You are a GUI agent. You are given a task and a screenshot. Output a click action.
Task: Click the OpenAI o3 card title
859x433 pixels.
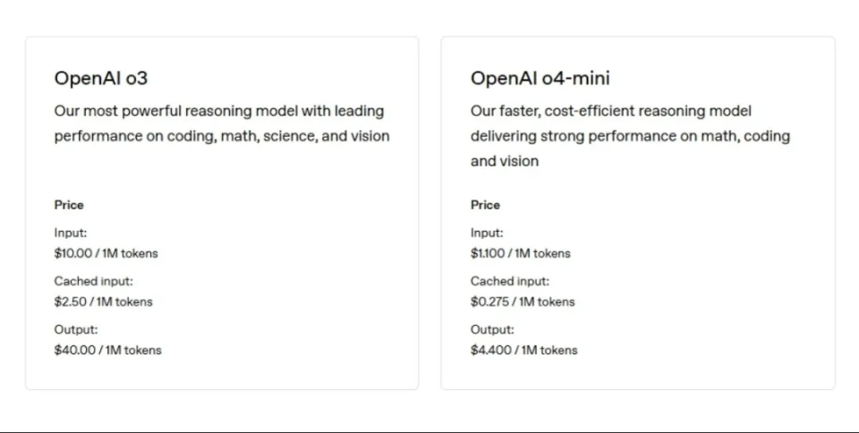(101, 79)
